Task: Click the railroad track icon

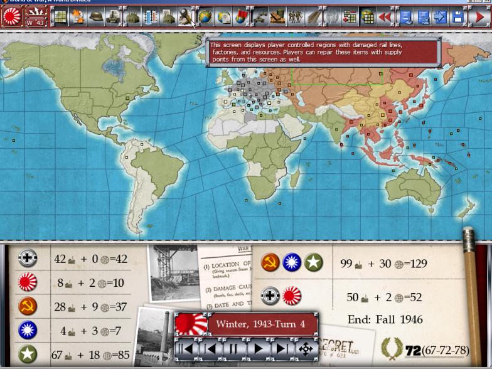Action: coord(313,16)
